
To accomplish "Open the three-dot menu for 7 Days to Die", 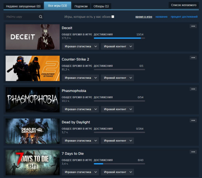I will [193, 152].
